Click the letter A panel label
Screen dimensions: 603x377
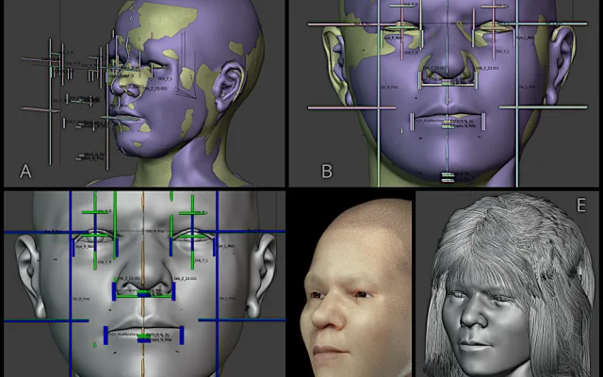pyautogui.click(x=25, y=172)
